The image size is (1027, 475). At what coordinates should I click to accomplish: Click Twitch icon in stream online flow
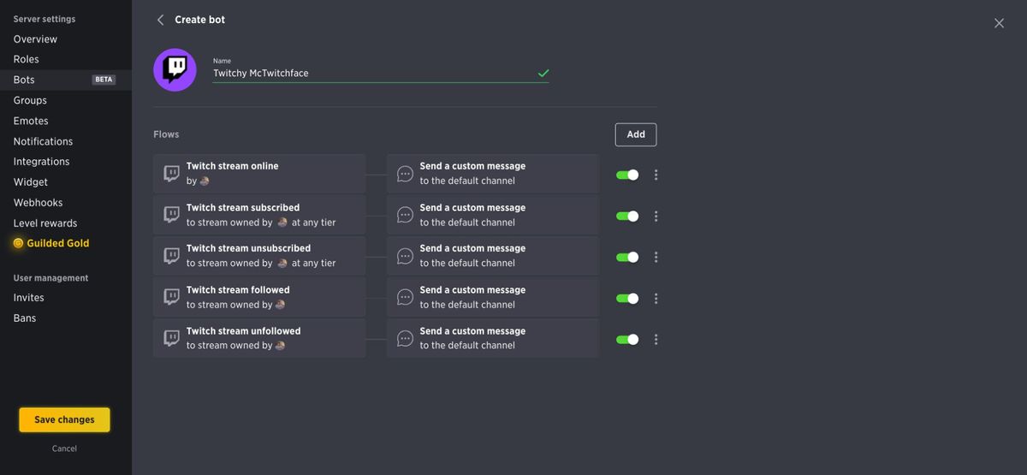171,174
